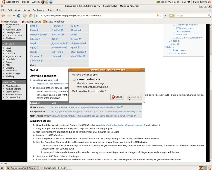Bookmark this page with the star icon

161,16
